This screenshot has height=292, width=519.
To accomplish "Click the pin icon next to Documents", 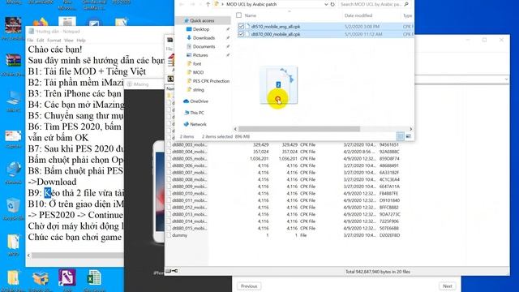I will pos(228,46).
